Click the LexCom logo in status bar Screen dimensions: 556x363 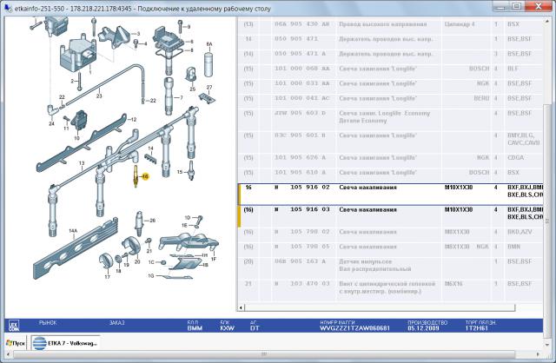14,326
